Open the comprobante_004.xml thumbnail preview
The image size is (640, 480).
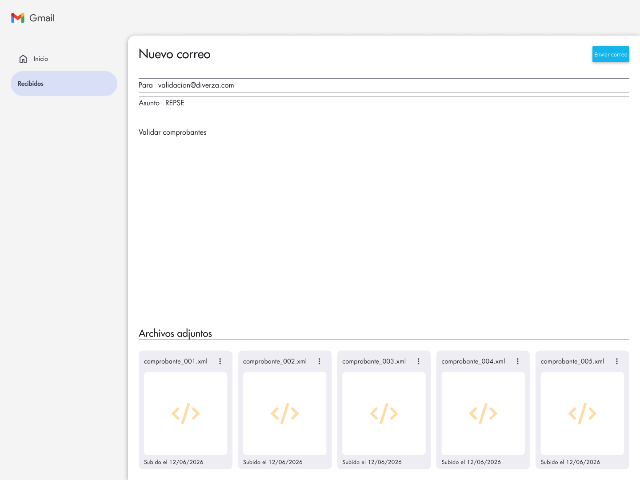pyautogui.click(x=483, y=413)
